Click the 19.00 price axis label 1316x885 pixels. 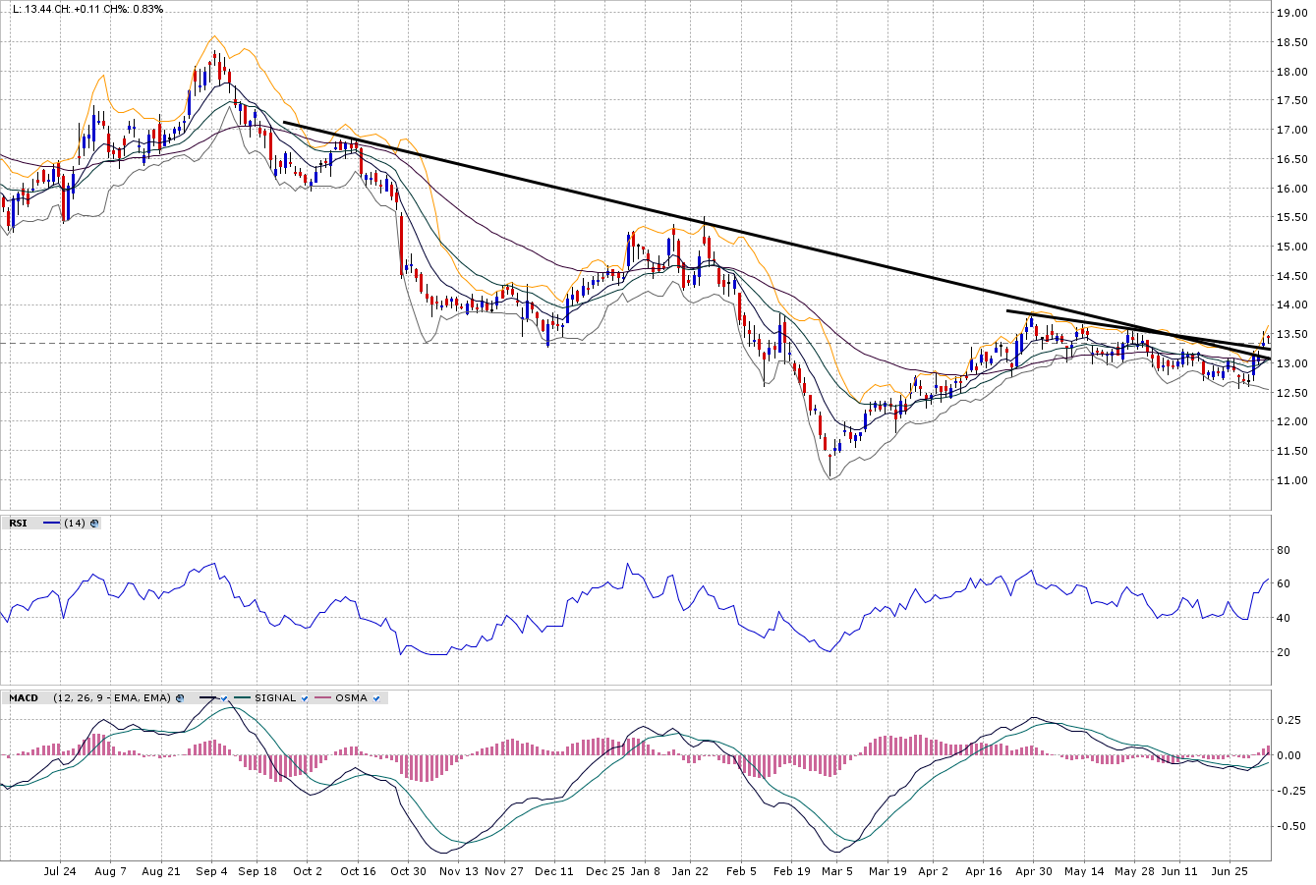(1290, 13)
